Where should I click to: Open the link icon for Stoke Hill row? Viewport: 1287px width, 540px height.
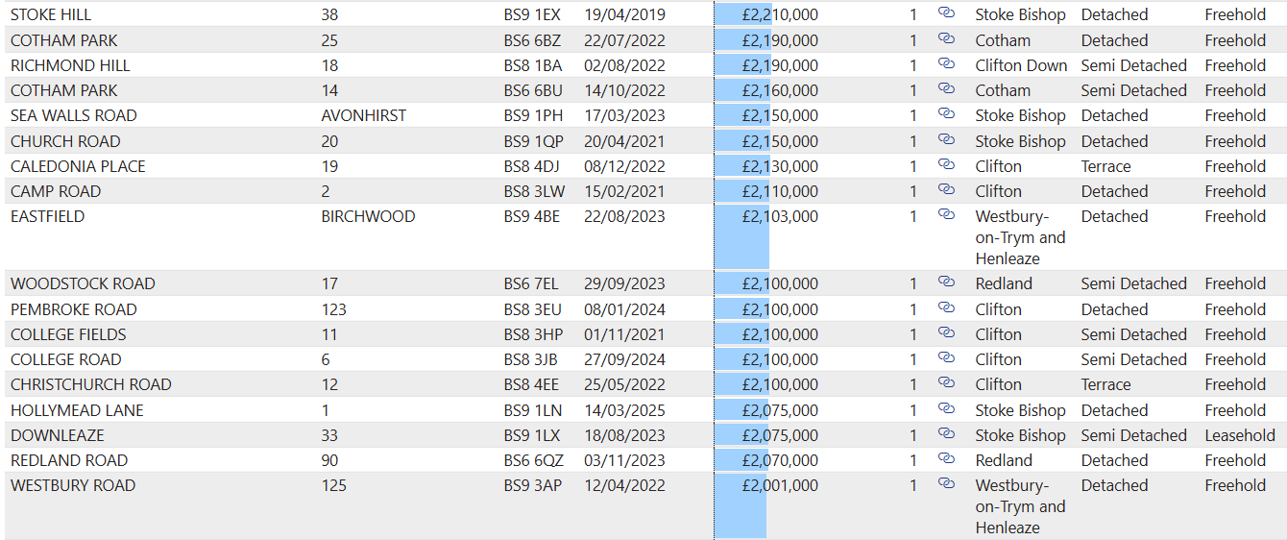click(946, 13)
